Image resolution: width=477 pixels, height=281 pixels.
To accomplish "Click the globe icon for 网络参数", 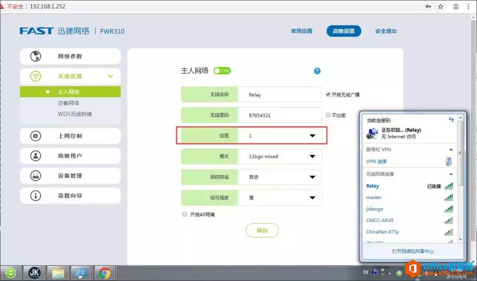I will point(35,56).
